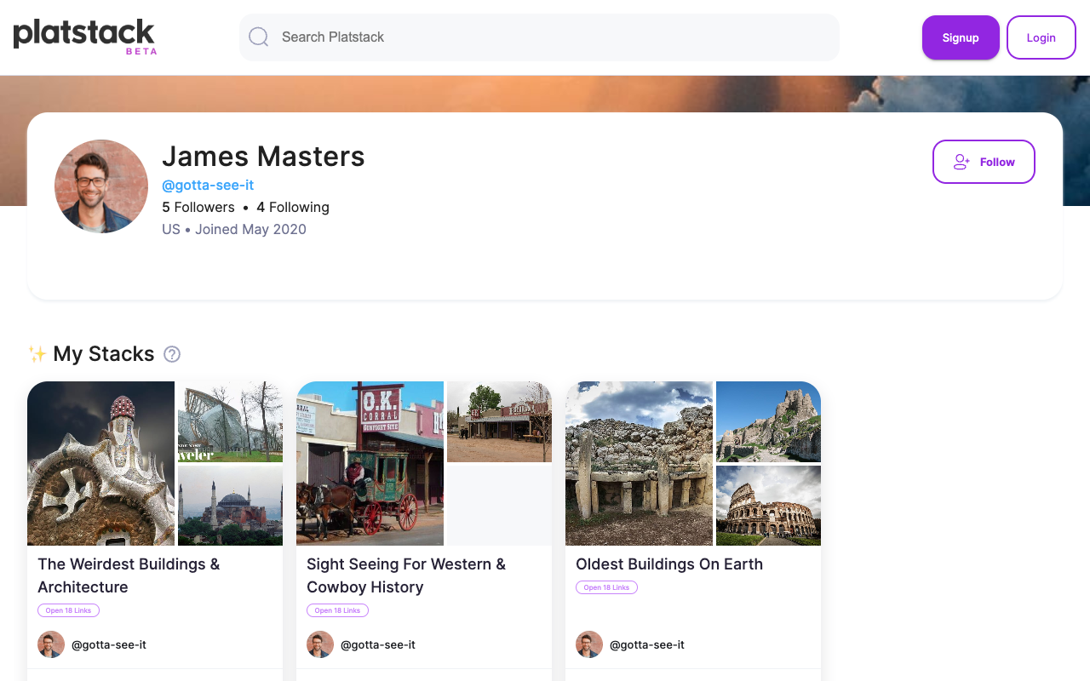Open the hilltop castle ruins thumbnail

[768, 421]
